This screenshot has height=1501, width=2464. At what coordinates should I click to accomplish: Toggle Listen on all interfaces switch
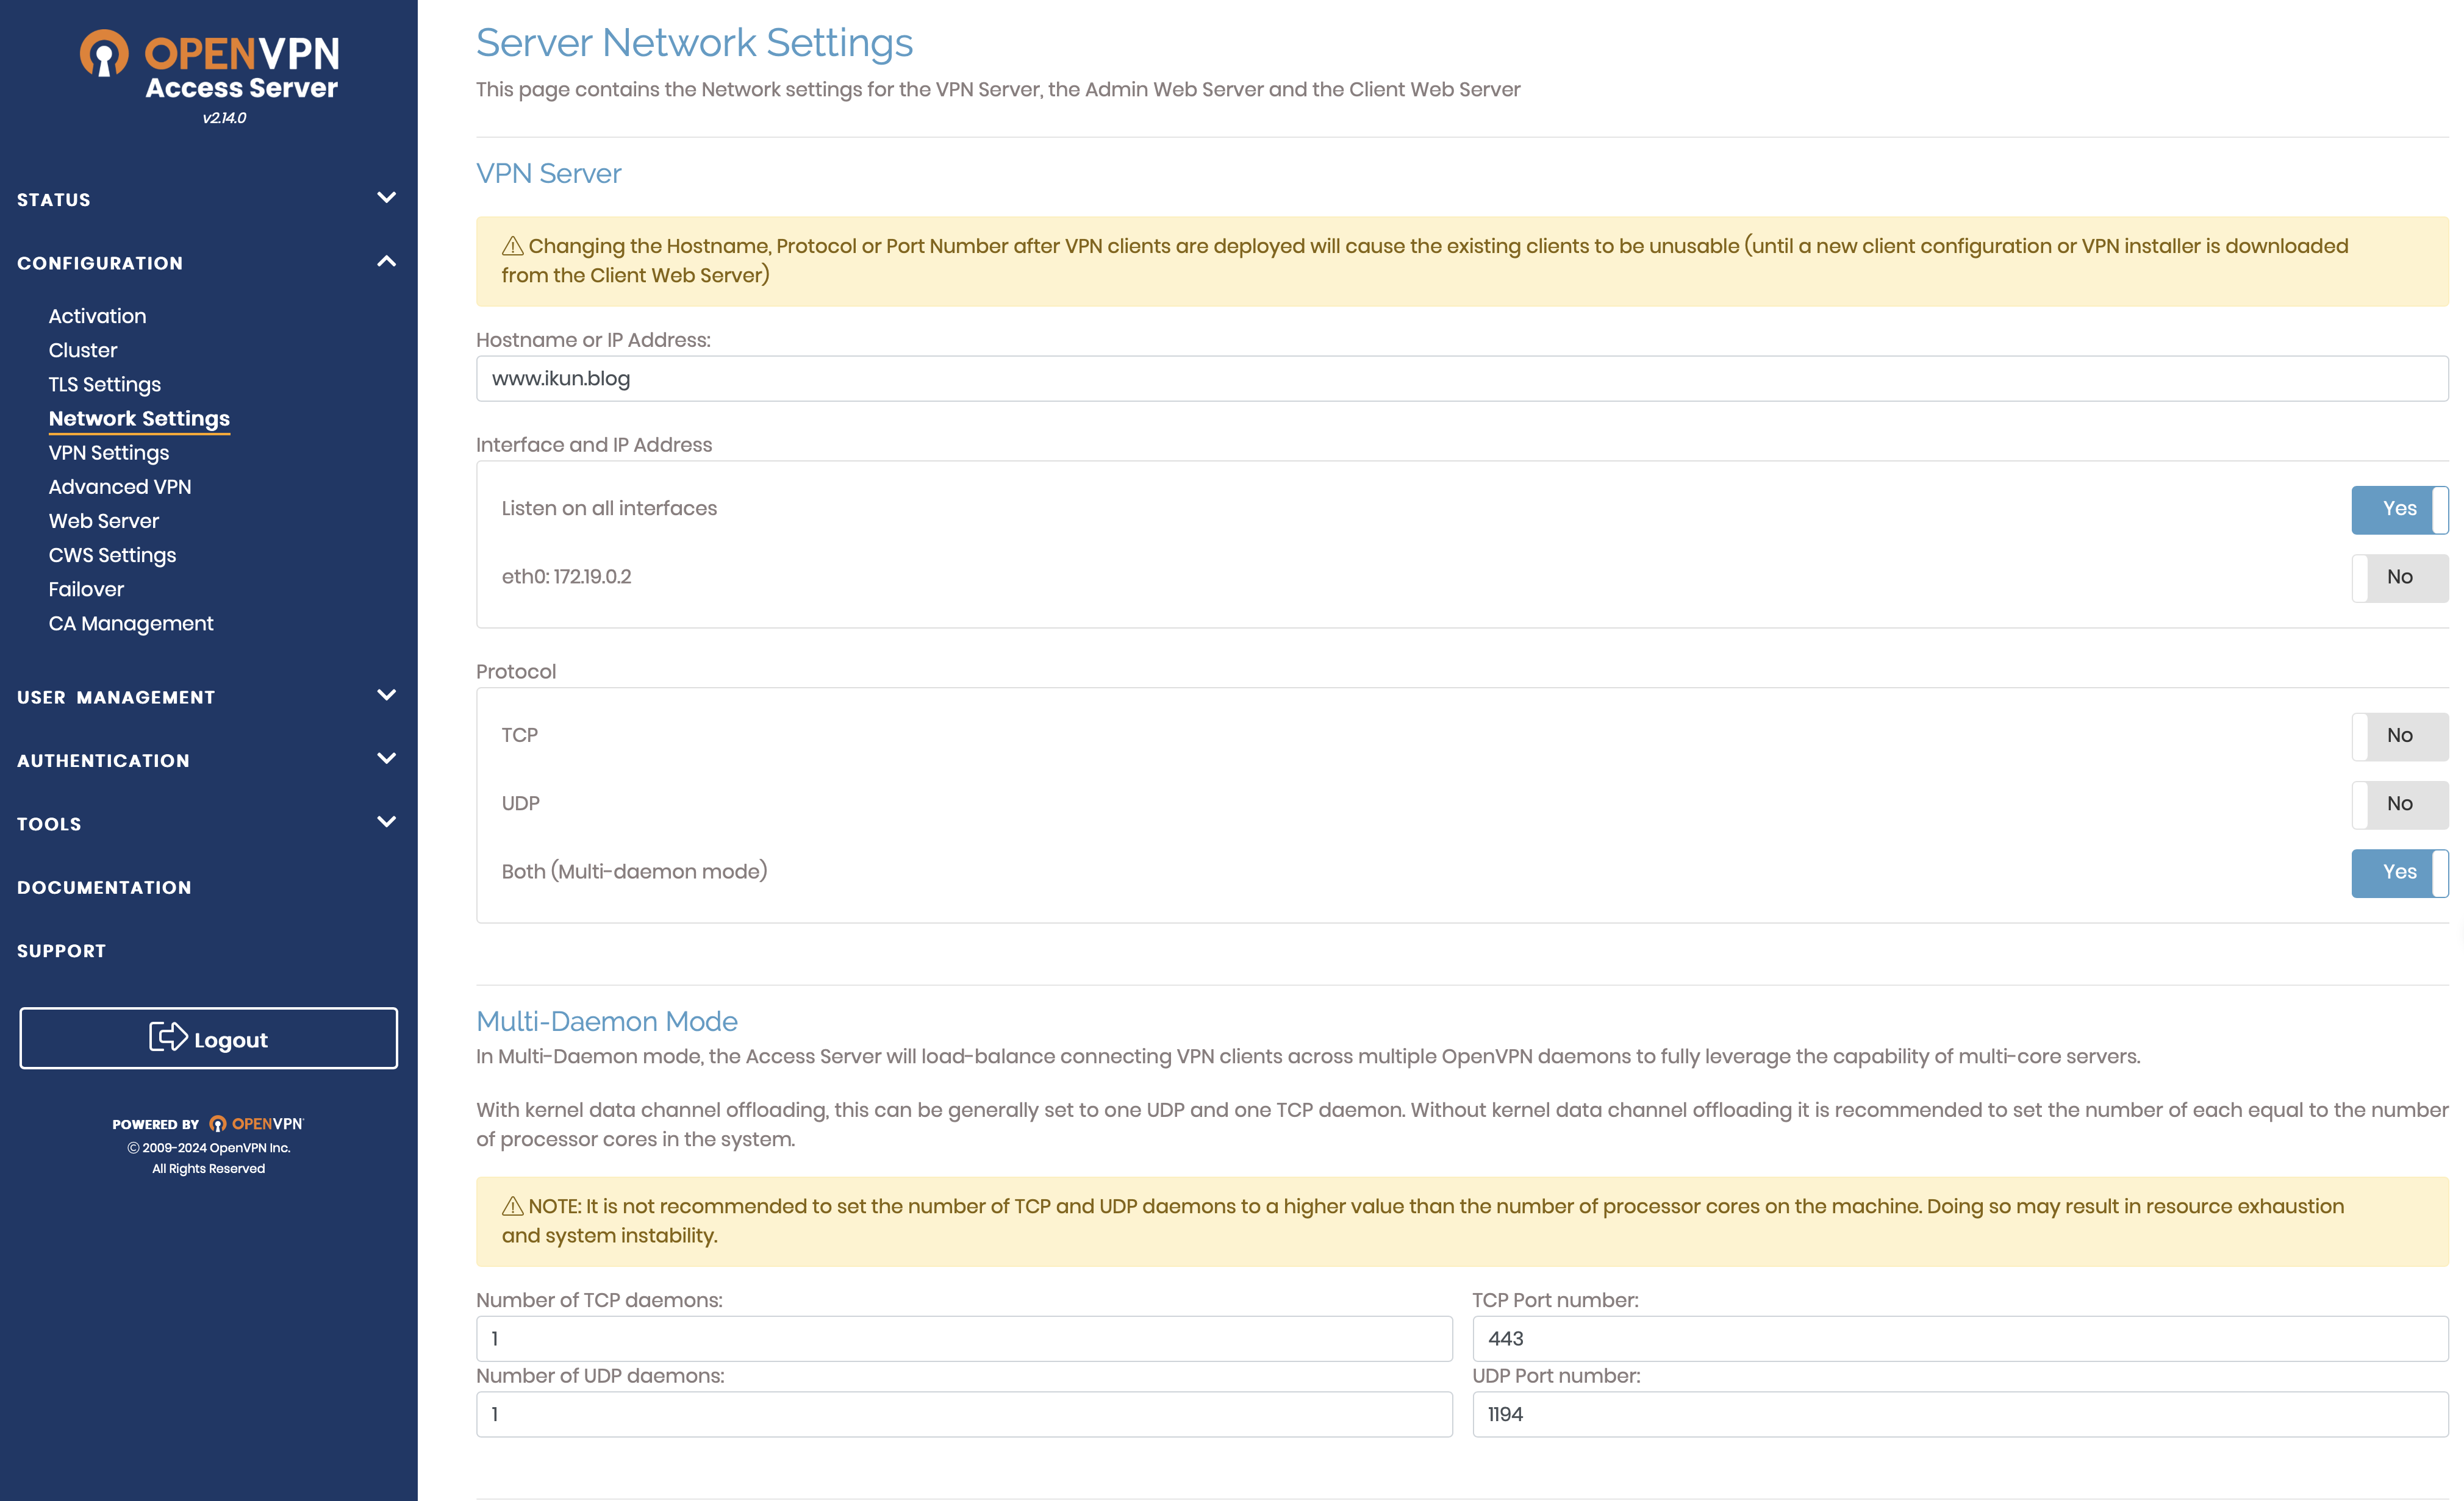point(2399,510)
